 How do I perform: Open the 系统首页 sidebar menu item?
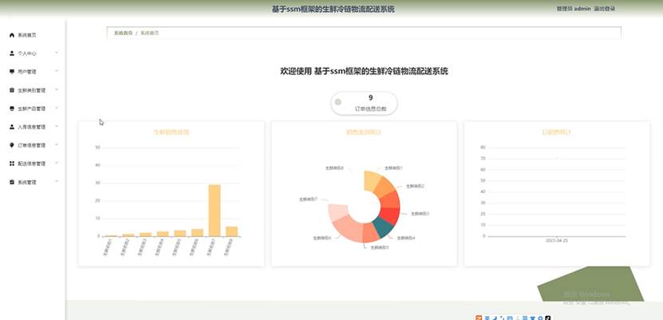tap(33, 35)
